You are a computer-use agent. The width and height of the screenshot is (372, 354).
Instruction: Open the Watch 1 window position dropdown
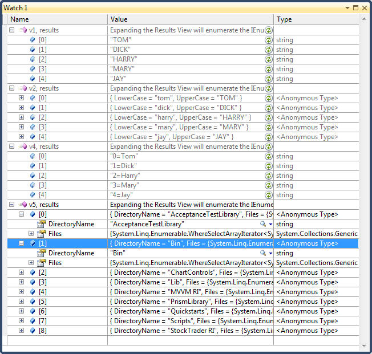(x=347, y=8)
